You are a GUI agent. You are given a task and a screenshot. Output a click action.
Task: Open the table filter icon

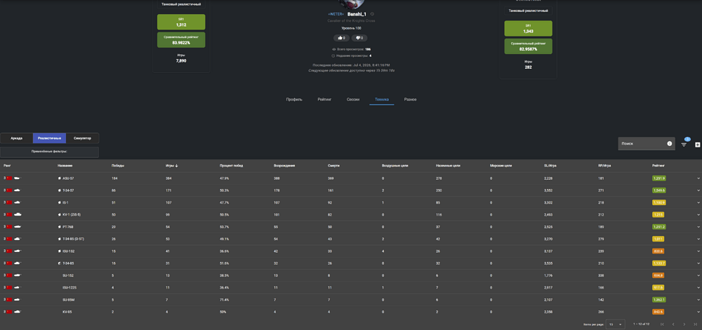[x=684, y=144]
